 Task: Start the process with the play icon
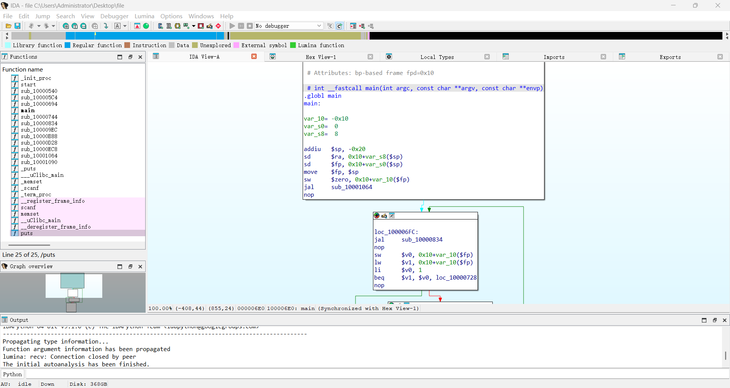pyautogui.click(x=232, y=26)
